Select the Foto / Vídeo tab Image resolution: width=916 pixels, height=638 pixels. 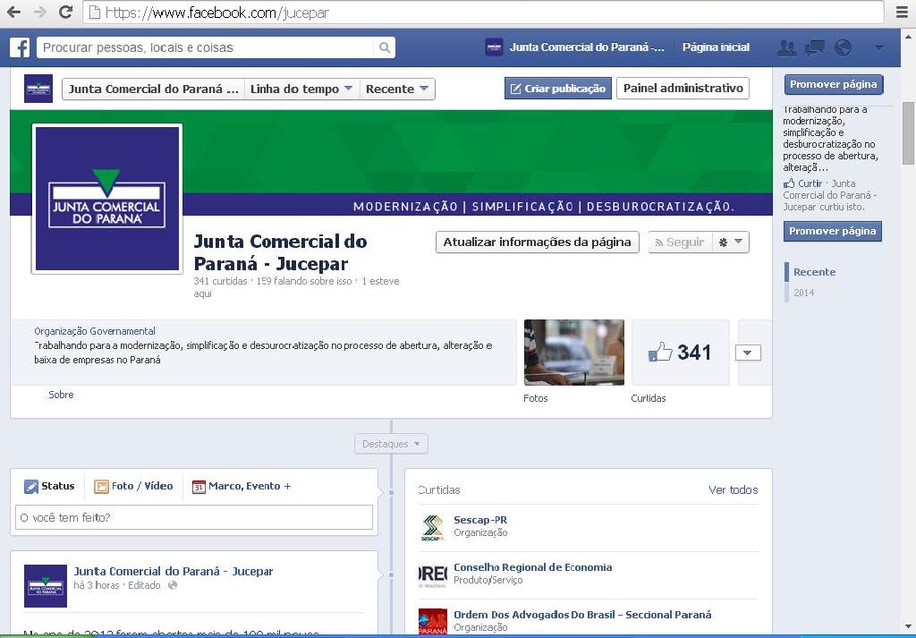134,486
